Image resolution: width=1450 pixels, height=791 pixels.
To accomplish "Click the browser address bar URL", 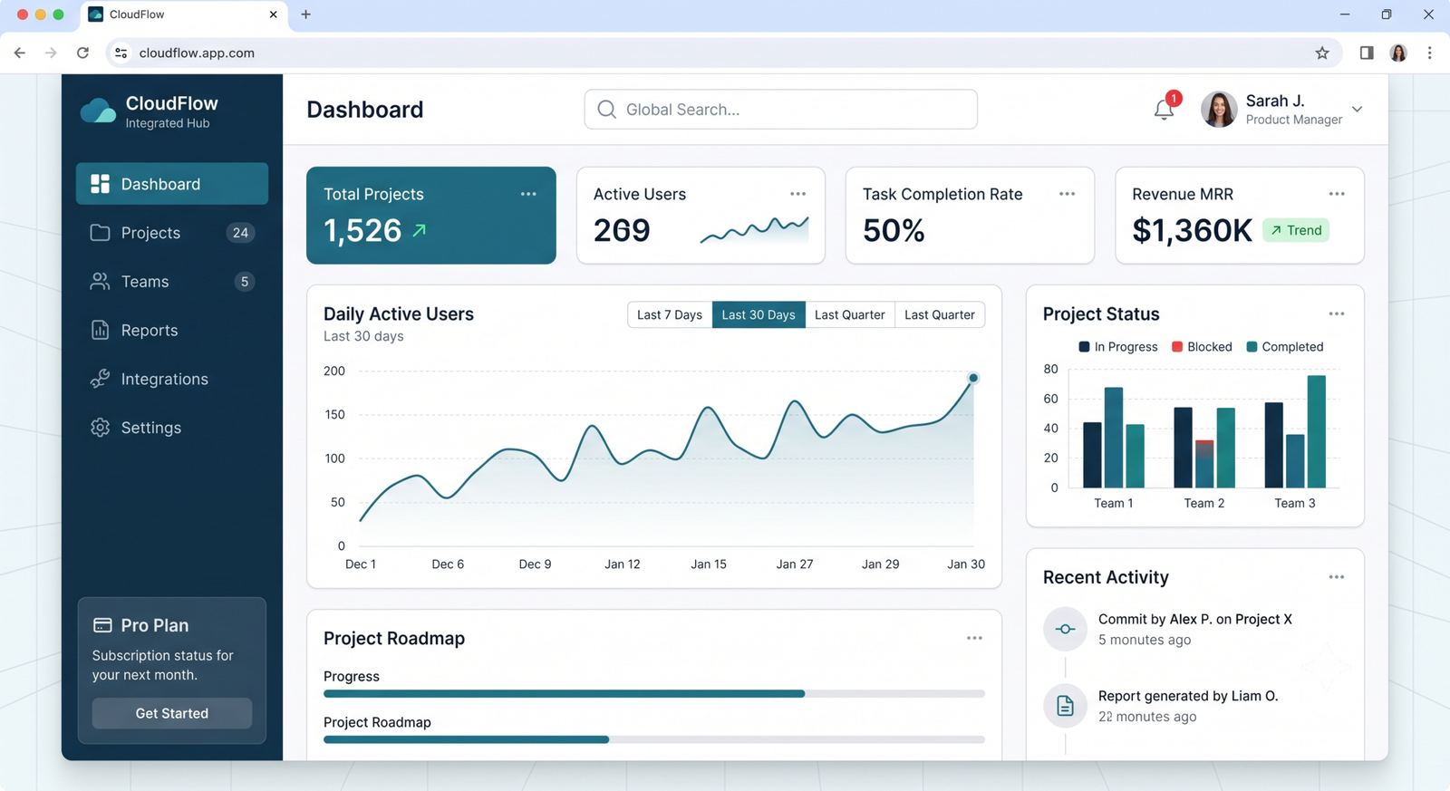I will (x=197, y=53).
